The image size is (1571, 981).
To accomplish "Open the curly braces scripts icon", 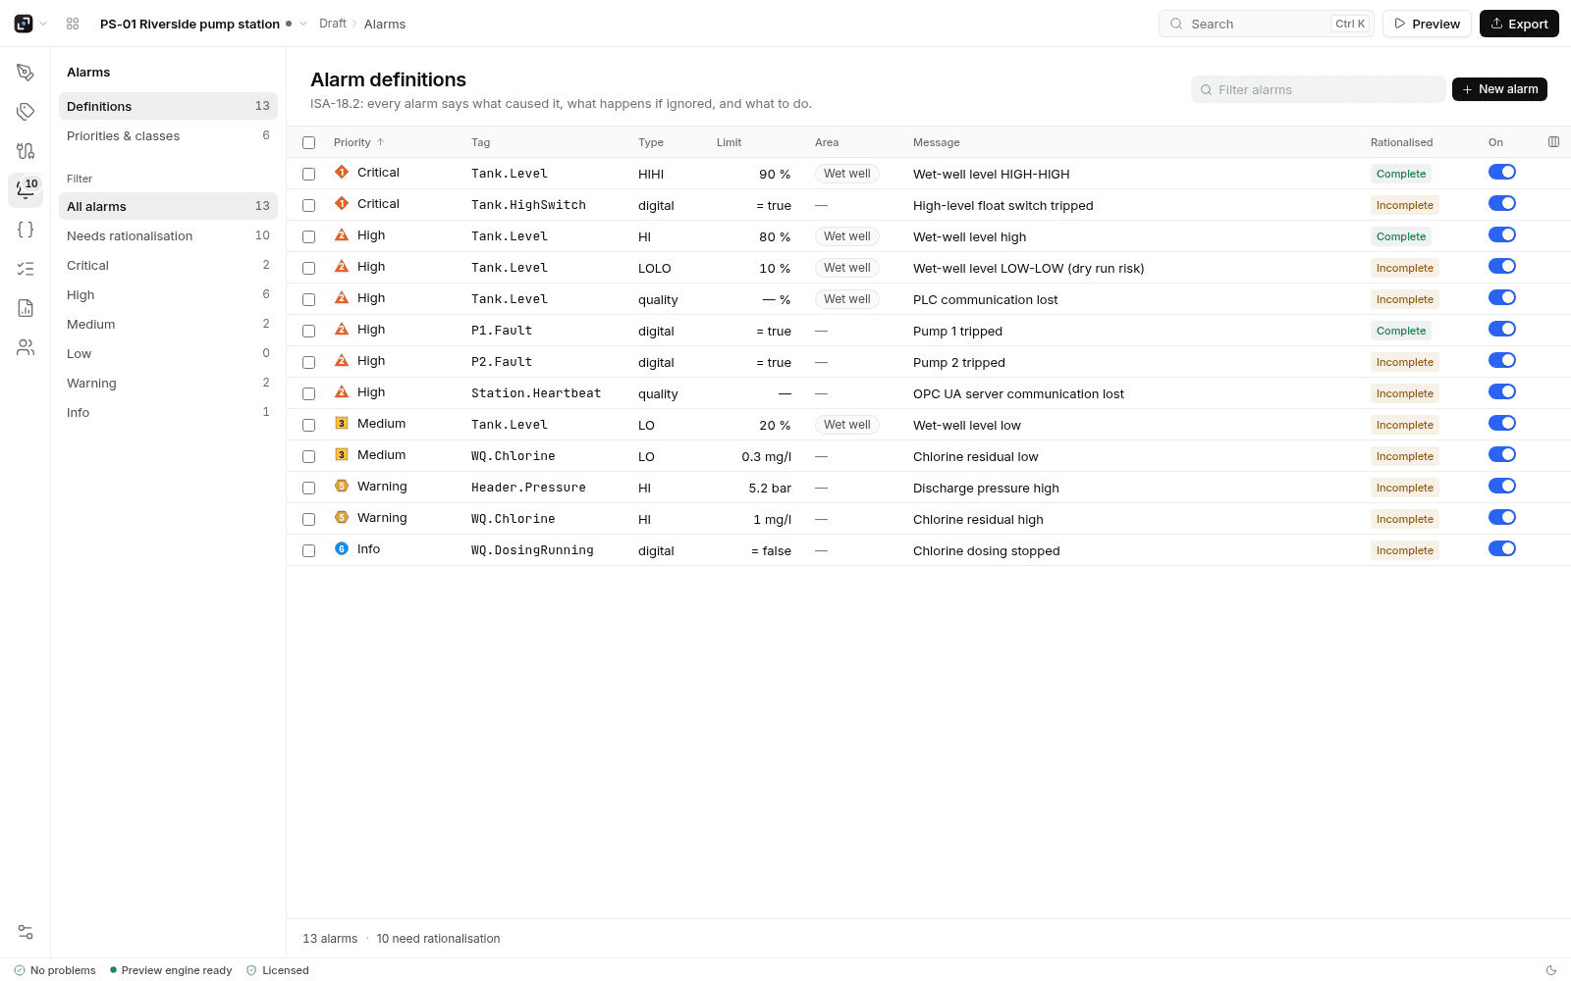I will 26,230.
